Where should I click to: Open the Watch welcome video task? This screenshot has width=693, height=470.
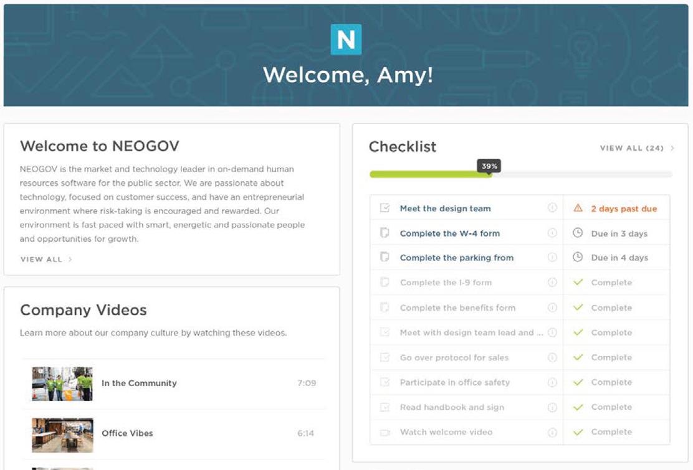446,432
